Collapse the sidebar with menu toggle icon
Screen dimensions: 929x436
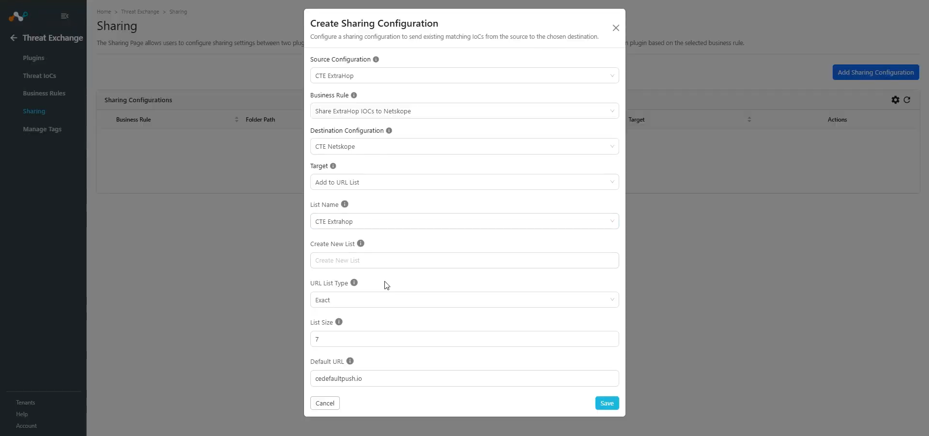pyautogui.click(x=64, y=16)
